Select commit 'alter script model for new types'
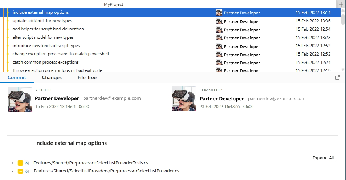 [170, 37]
